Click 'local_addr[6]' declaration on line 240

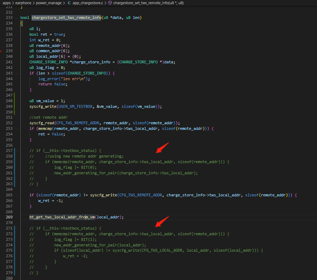51,57
